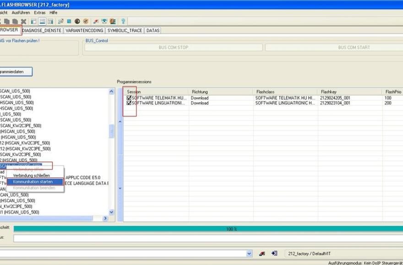Click the paste icon next to the copy icon

coord(15,22)
